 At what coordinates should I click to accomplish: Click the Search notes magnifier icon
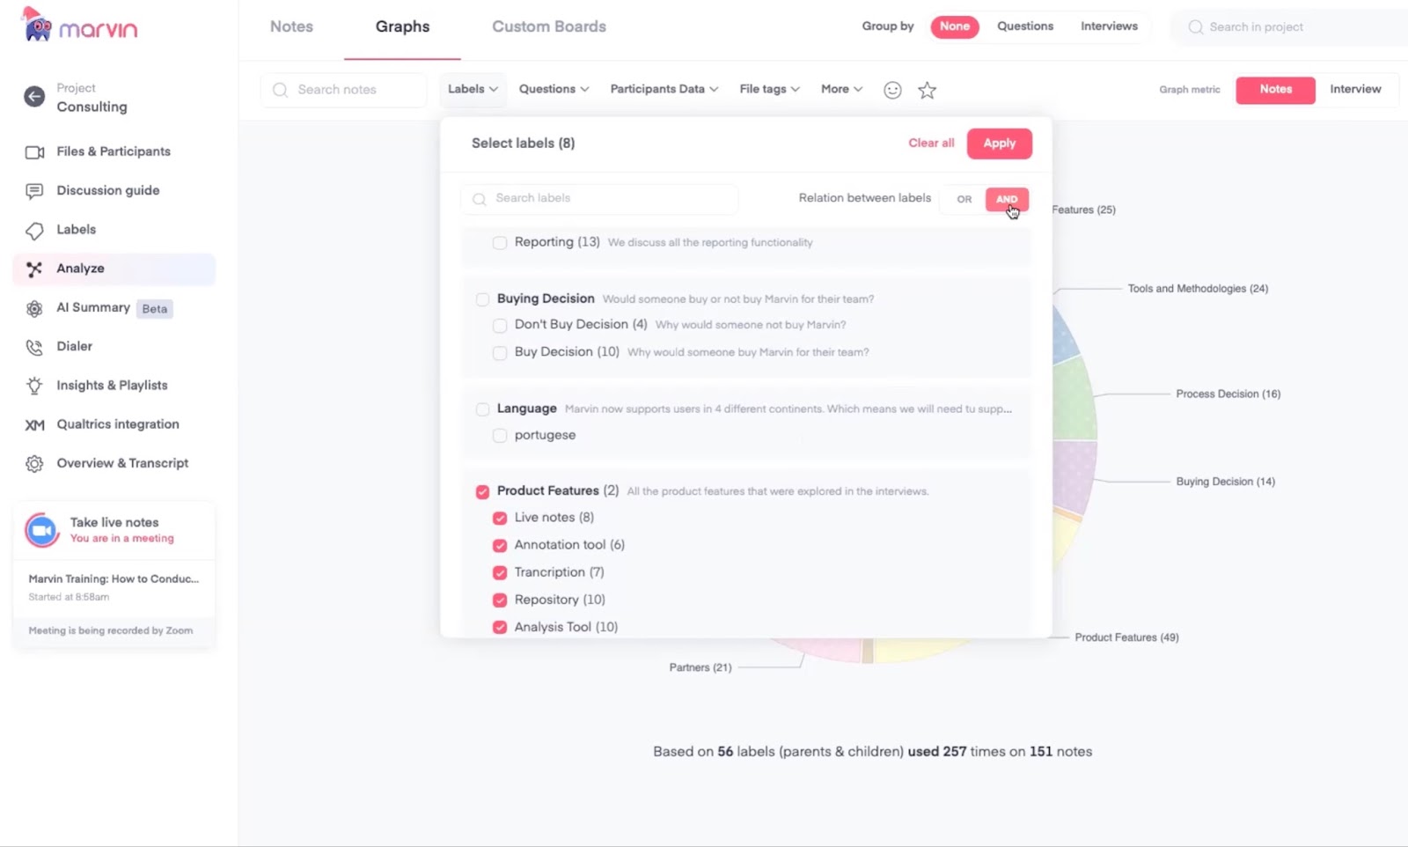280,90
